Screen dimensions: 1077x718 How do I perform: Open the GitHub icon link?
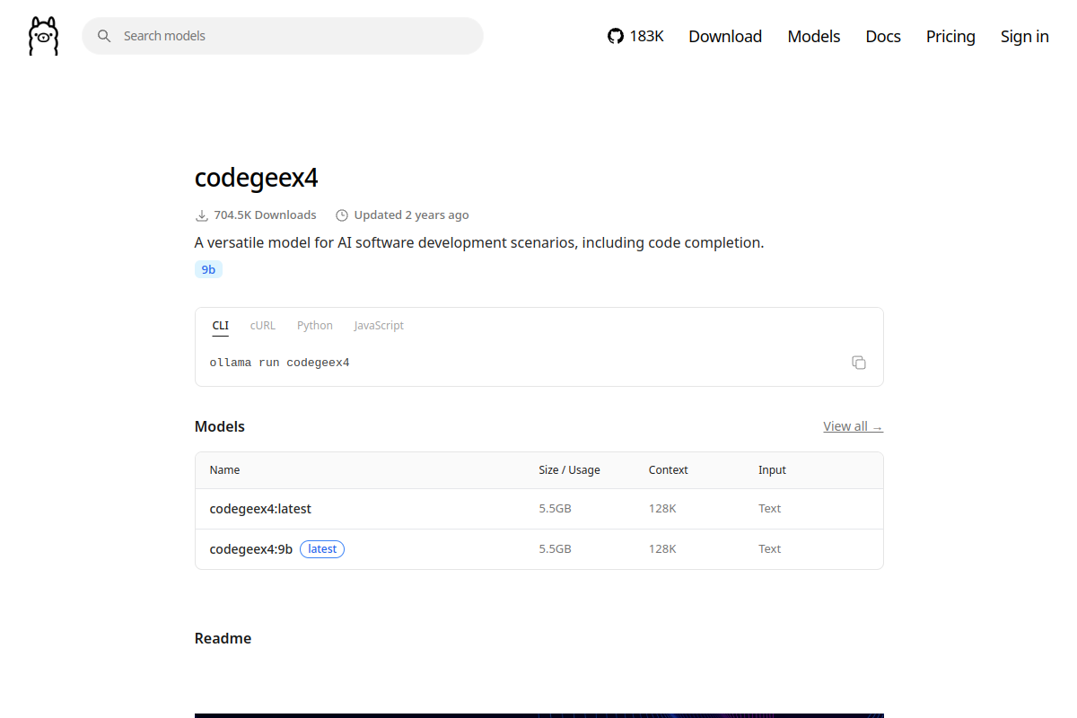point(616,36)
